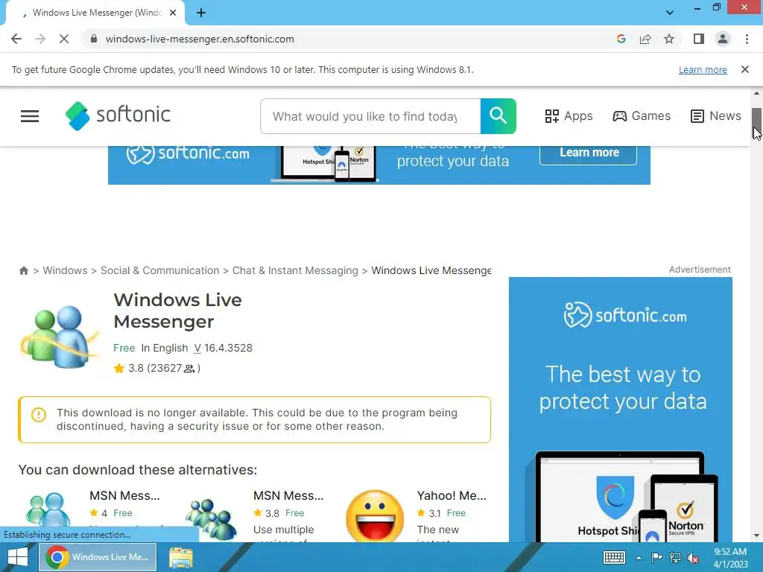Click scrollbar down arrow
763x572 pixels.
tap(756, 536)
